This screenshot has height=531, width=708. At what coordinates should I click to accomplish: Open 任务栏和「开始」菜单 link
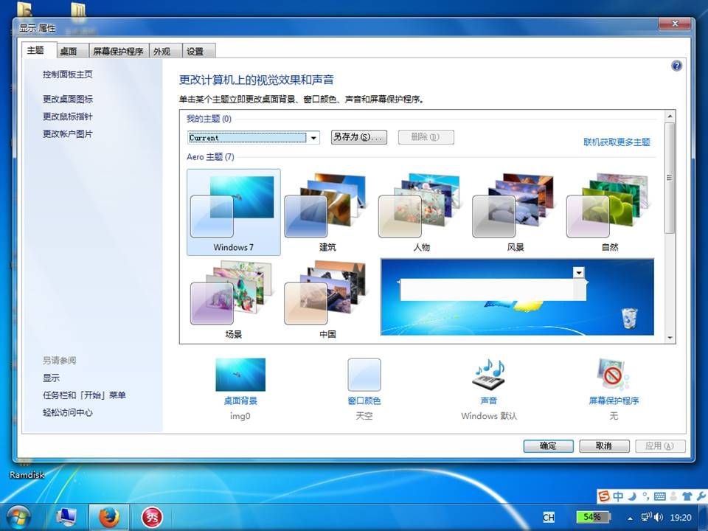point(84,395)
